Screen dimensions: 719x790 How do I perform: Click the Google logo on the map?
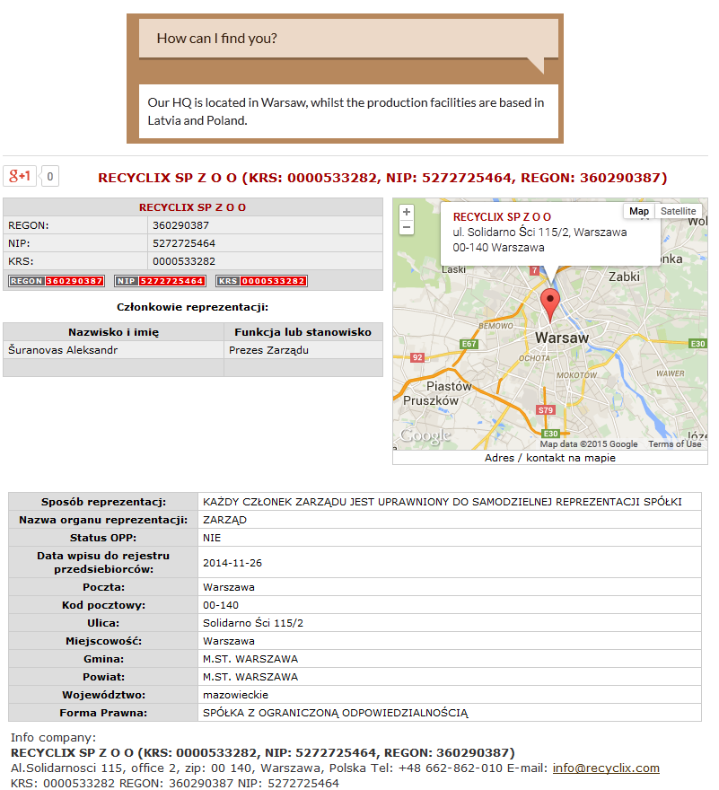(x=425, y=435)
